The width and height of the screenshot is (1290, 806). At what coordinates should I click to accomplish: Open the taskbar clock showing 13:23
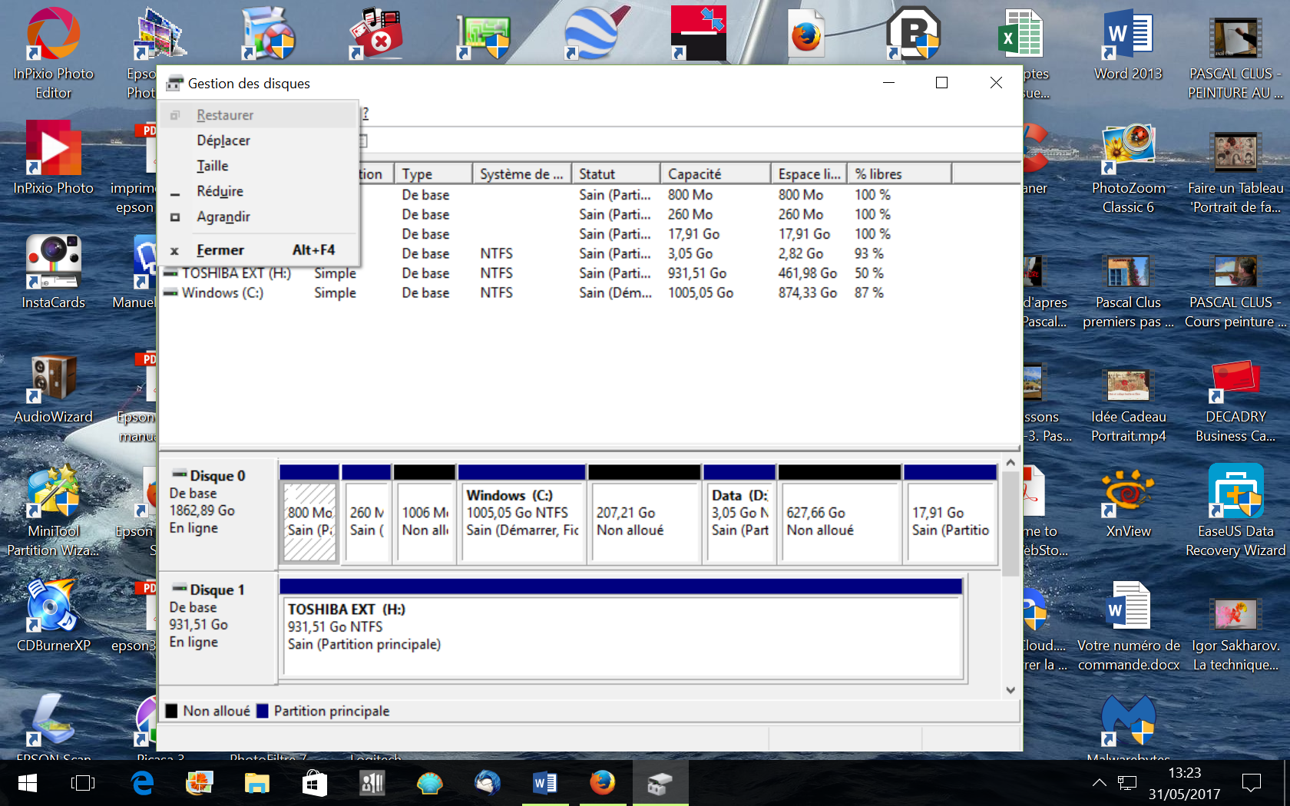pos(1184,783)
